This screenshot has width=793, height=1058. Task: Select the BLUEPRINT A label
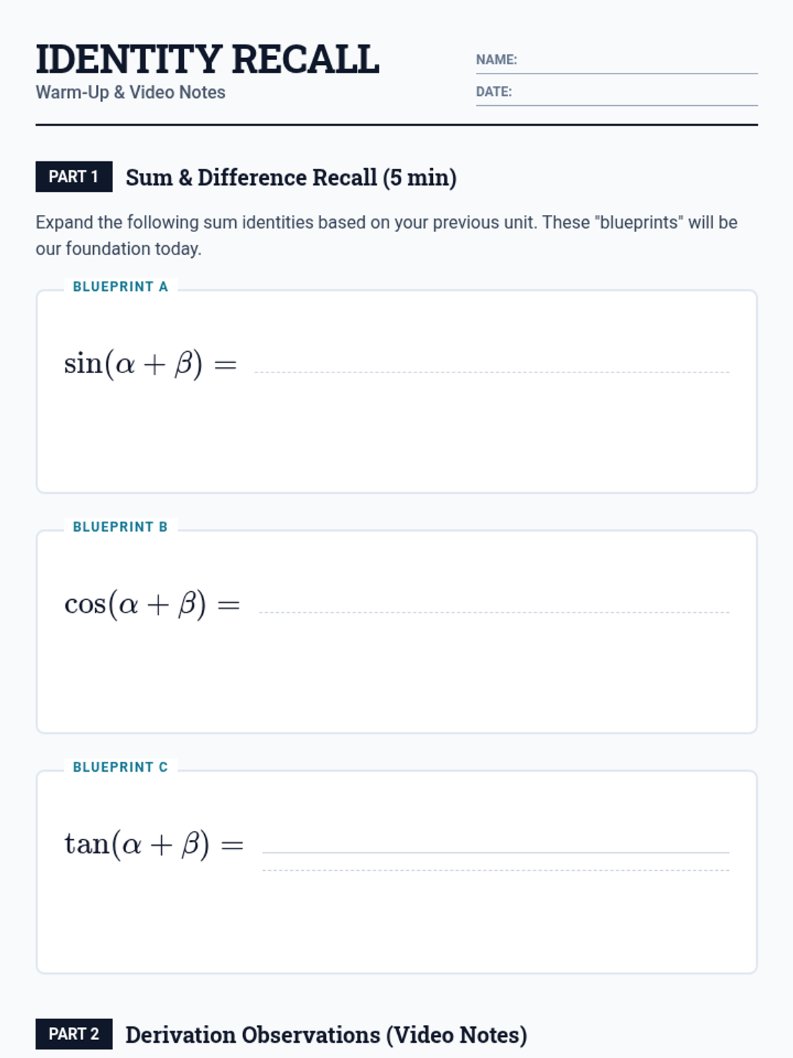(x=120, y=287)
